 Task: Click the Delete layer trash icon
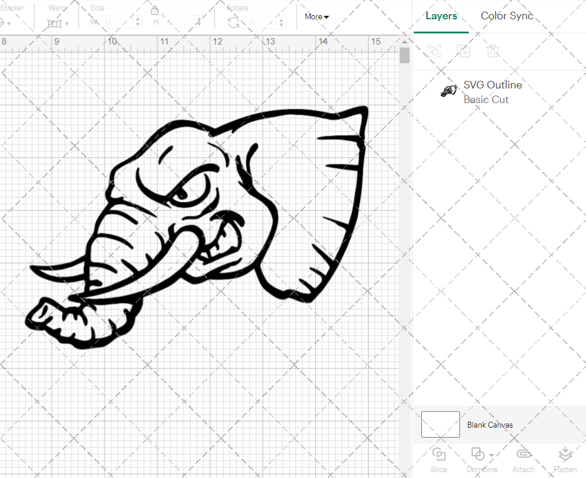[493, 51]
